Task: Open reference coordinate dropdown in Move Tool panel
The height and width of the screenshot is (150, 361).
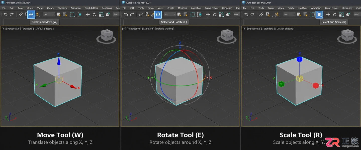Action: pos(116,14)
